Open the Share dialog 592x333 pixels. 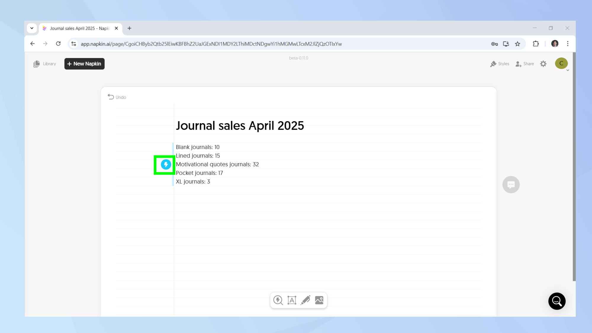[525, 64]
